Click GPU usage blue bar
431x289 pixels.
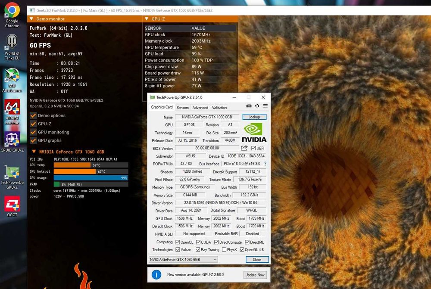[91, 178]
